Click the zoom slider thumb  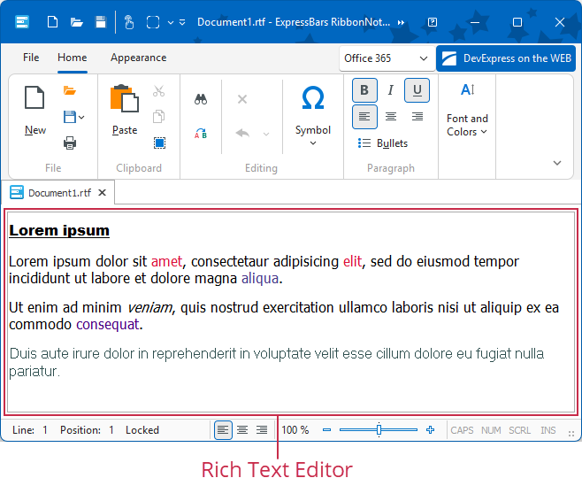(379, 430)
